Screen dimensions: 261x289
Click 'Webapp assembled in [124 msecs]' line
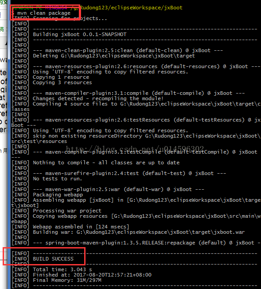pyautogui.click(x=70, y=227)
